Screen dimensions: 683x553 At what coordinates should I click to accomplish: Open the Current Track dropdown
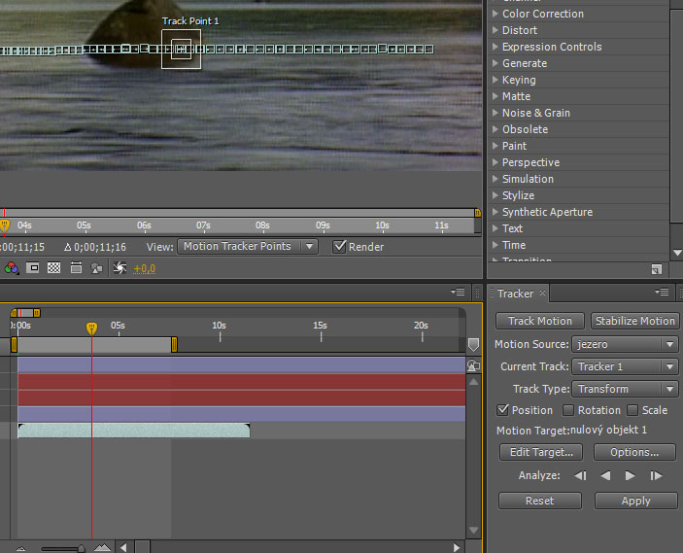pyautogui.click(x=625, y=366)
